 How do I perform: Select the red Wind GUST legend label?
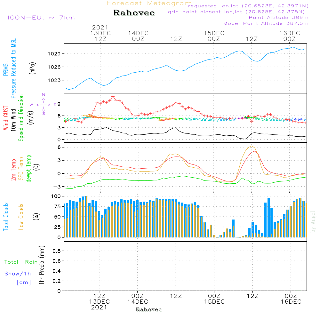[5, 119]
